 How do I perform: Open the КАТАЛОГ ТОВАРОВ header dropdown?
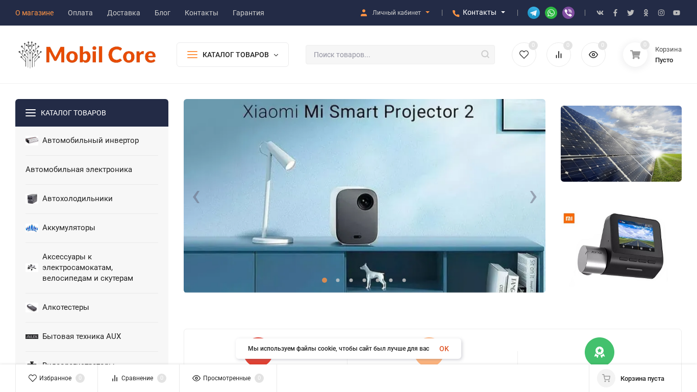coord(233,55)
